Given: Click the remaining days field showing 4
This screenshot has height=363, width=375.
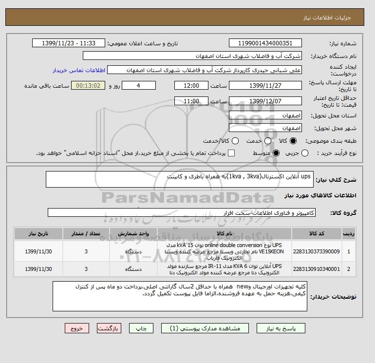Looking at the screenshot, I should tap(139, 85).
